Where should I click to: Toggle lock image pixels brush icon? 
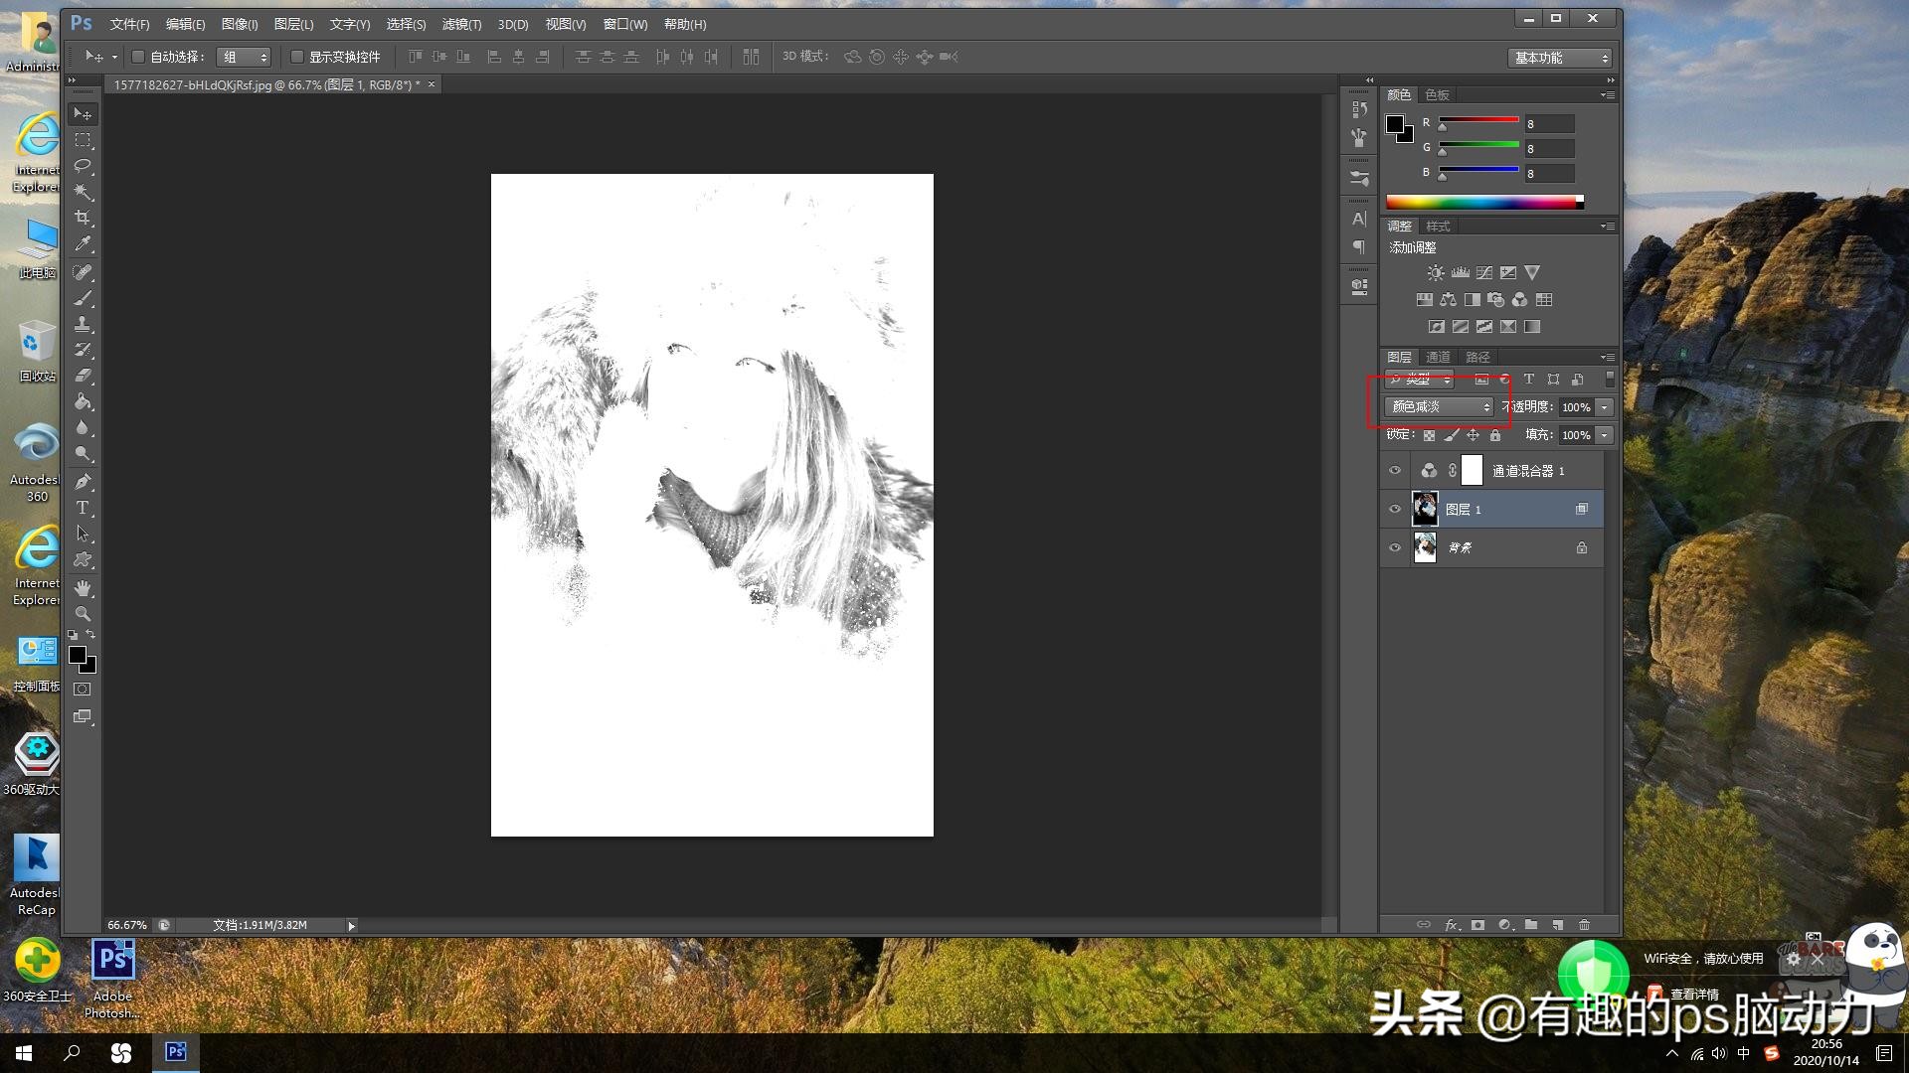coord(1451,435)
